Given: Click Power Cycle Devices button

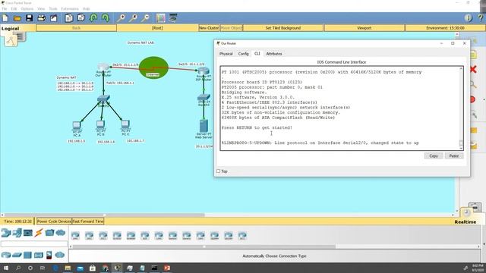Looking at the screenshot, I should coord(54,221).
